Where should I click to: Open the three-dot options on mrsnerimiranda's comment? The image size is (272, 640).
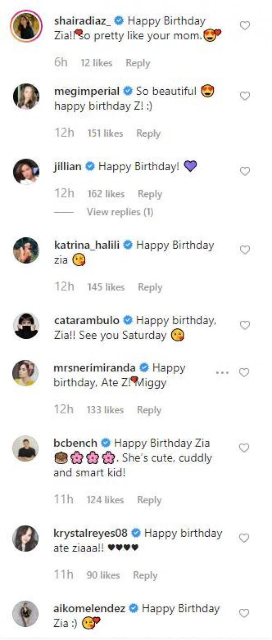(x=223, y=373)
